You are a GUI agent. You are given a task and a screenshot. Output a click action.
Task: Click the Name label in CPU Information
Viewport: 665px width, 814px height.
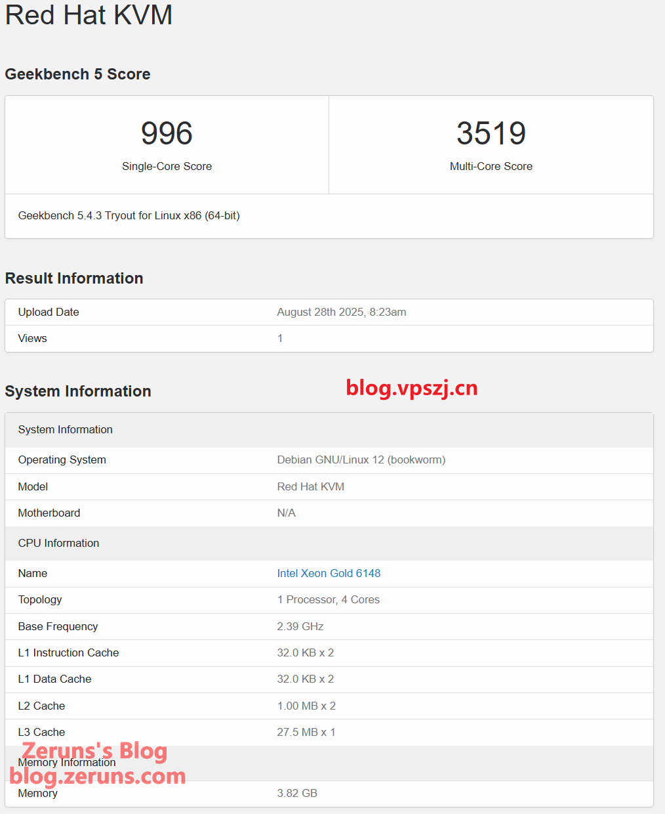[33, 573]
